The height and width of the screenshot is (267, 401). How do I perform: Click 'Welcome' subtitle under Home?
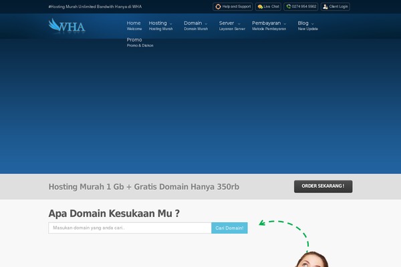pos(134,29)
